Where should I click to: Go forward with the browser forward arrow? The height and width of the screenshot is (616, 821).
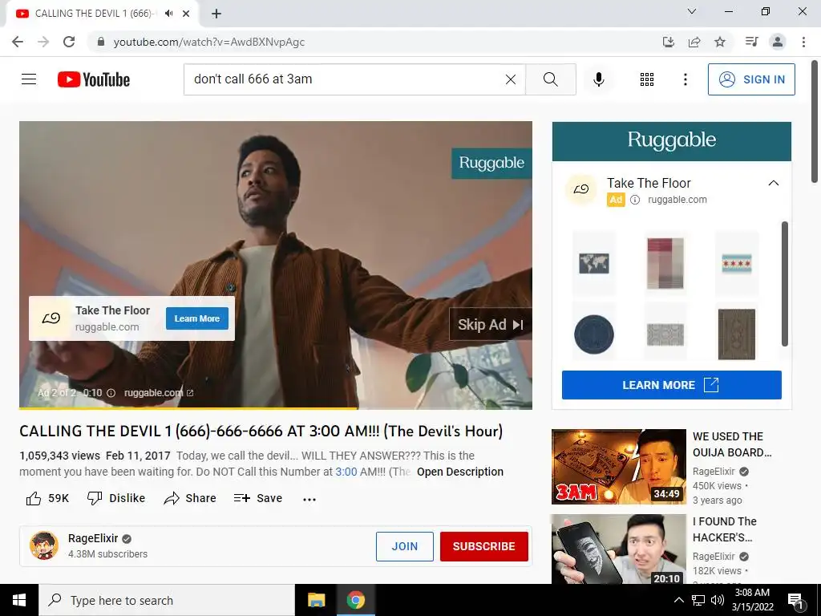(43, 42)
